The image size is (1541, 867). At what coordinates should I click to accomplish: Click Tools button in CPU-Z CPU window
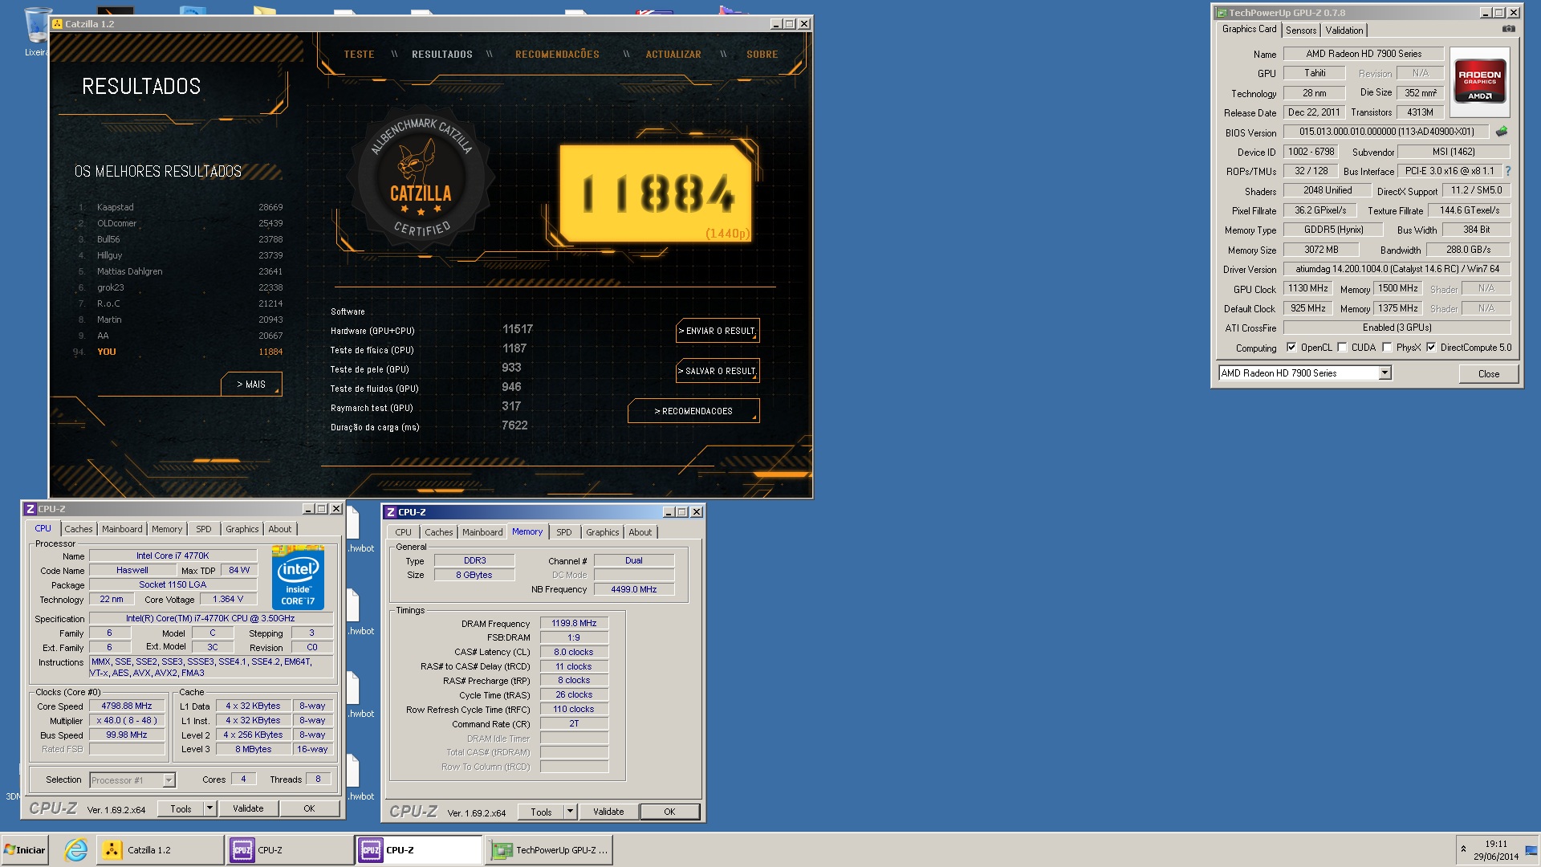point(181,808)
